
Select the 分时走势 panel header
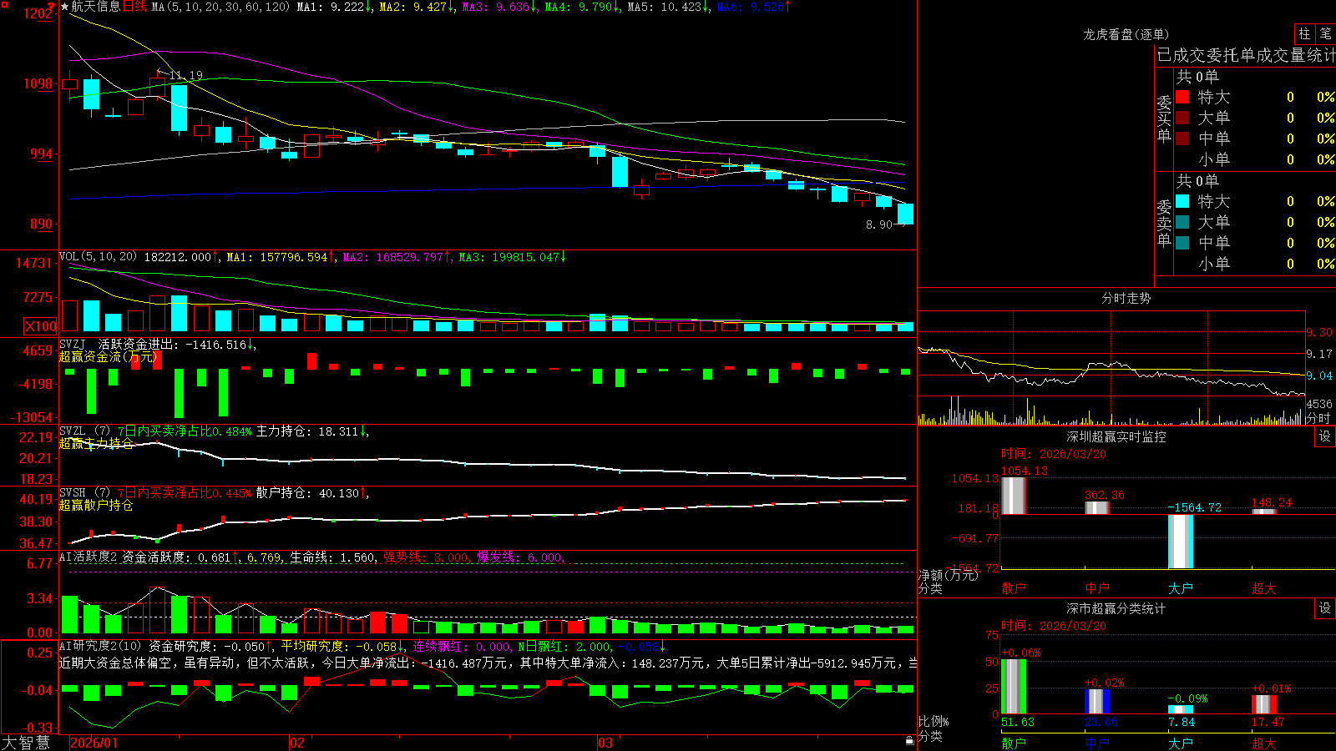tap(1126, 298)
